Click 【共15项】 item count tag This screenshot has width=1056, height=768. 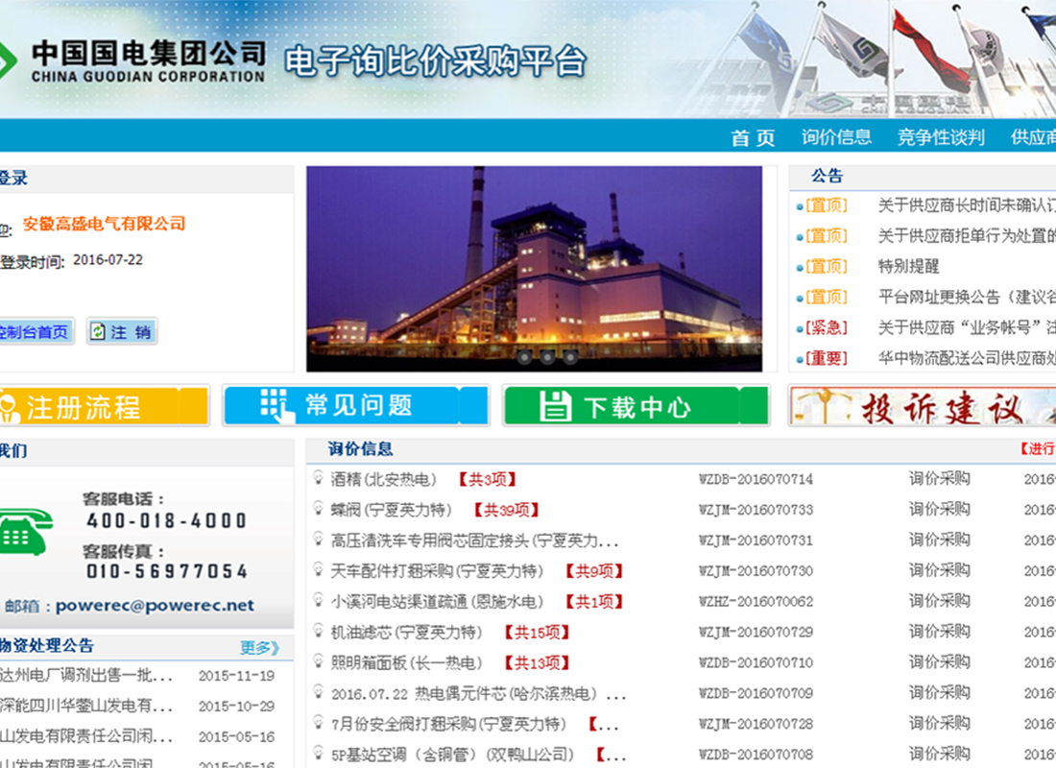coord(538,633)
